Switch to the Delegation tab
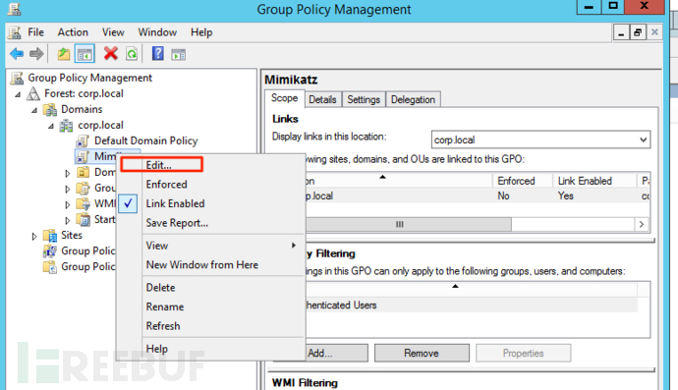The width and height of the screenshot is (678, 390). click(413, 100)
